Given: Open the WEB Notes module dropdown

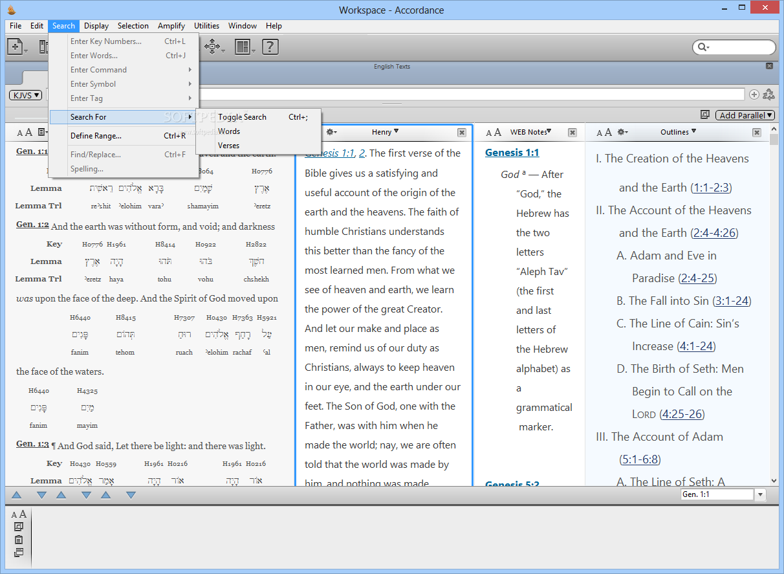Looking at the screenshot, I should [x=530, y=132].
